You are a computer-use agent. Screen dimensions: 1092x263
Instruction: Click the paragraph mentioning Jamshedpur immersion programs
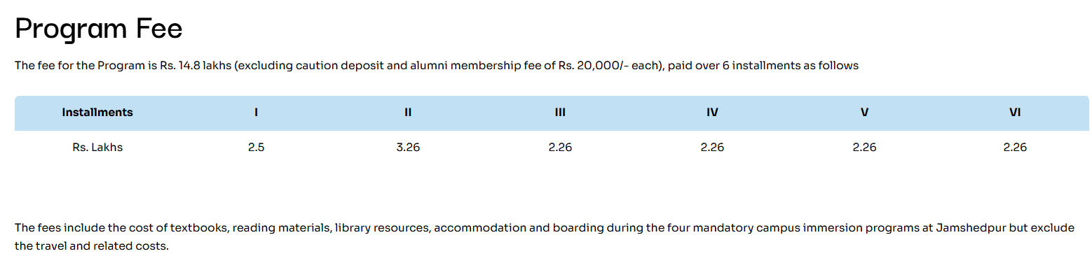(x=545, y=237)
